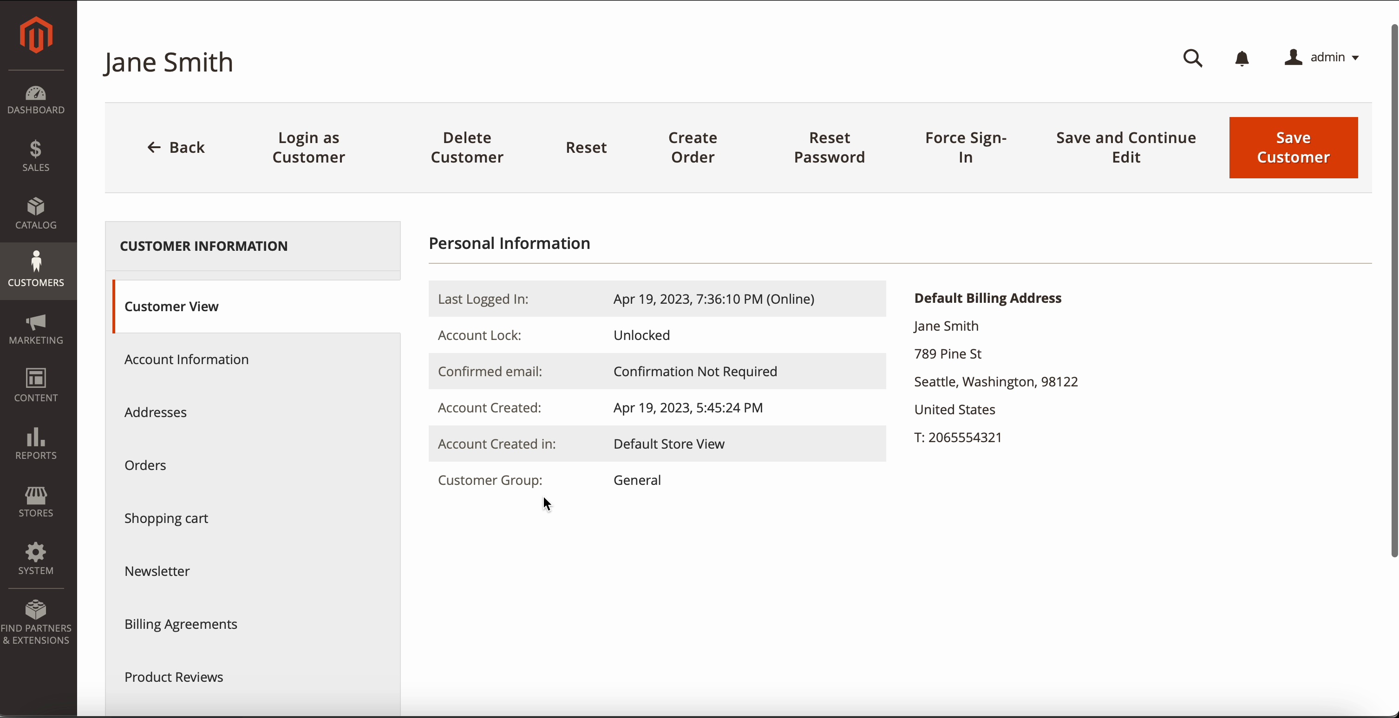Click the Delete Customer button
This screenshot has height=718, width=1399.
(467, 147)
